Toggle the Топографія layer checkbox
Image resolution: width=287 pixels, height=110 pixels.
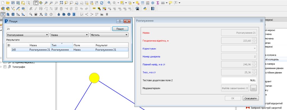click(x=5, y=67)
